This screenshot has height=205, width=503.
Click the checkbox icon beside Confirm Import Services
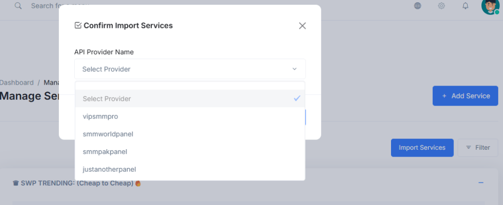(78, 25)
